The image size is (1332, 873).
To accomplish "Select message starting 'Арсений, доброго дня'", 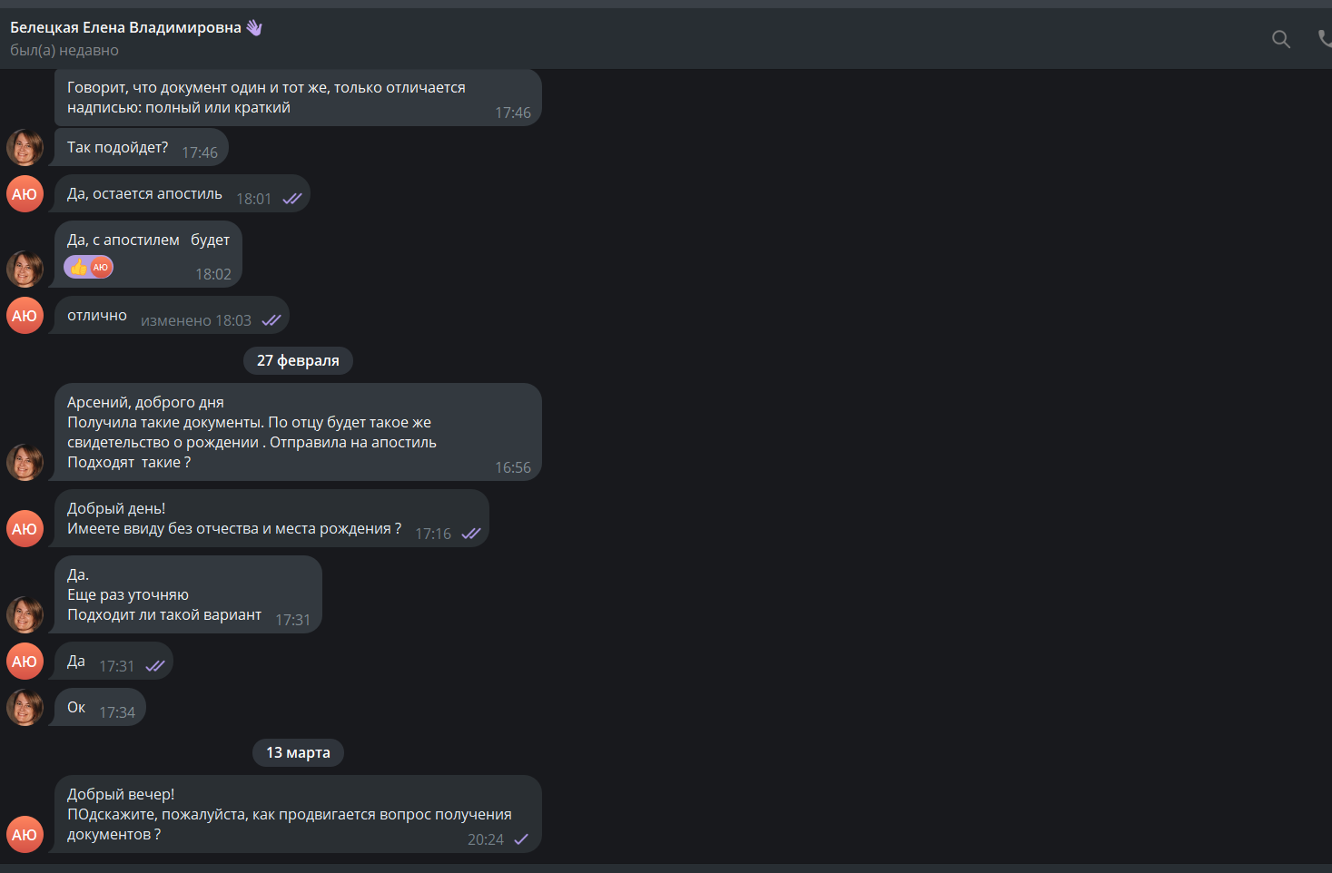I will [298, 432].
